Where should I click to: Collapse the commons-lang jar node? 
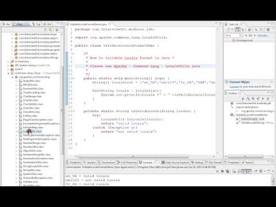(x=8, y=73)
